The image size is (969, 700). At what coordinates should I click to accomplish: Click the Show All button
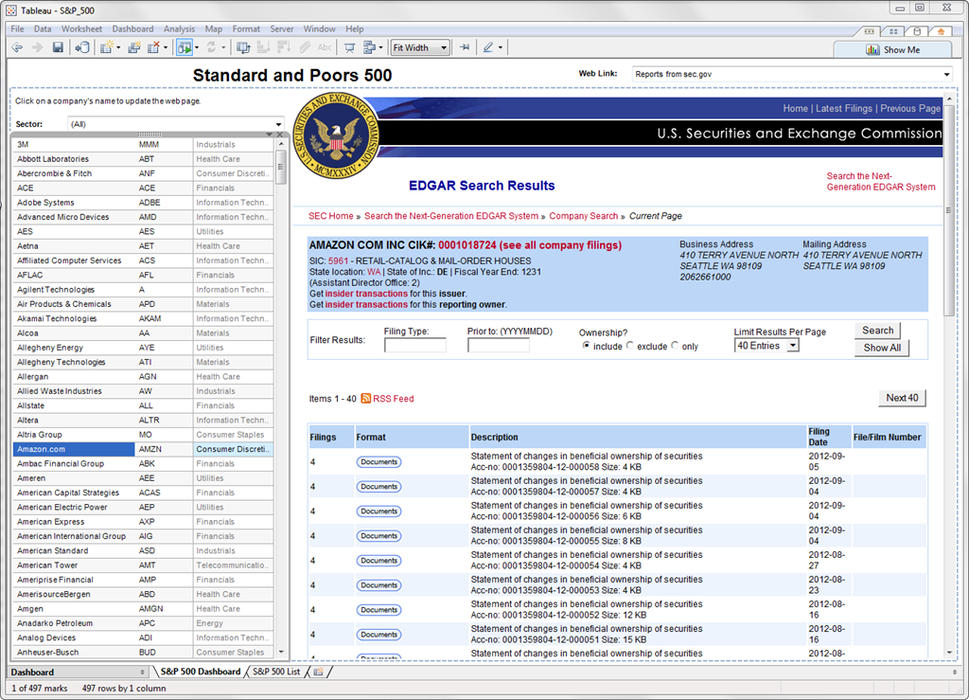882,348
